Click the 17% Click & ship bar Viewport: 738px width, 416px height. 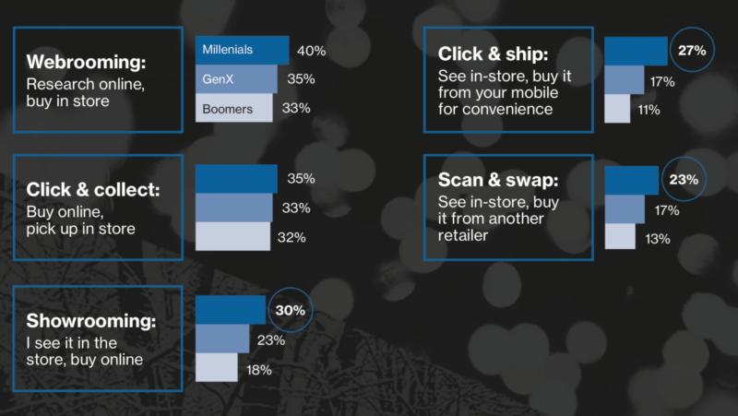point(625,80)
